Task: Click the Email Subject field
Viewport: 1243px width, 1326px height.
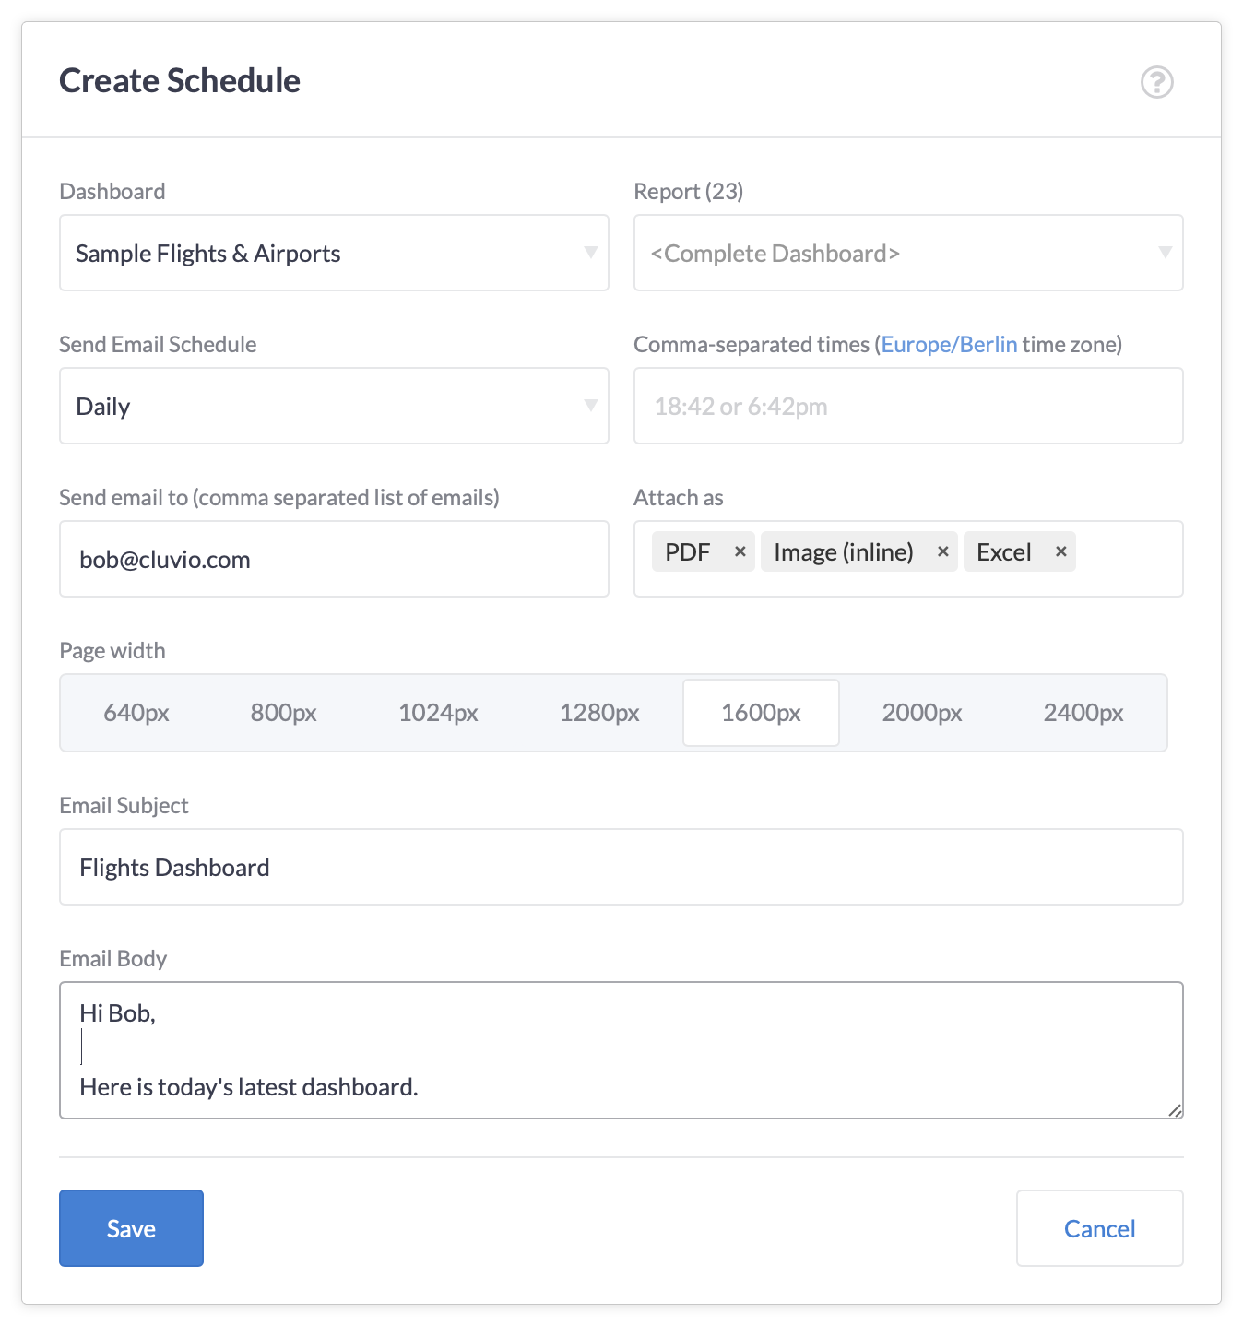Action: tap(621, 867)
